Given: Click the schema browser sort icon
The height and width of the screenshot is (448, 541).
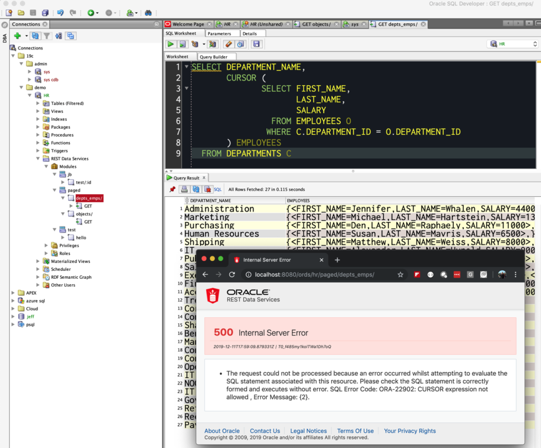Looking at the screenshot, I should coord(59,35).
